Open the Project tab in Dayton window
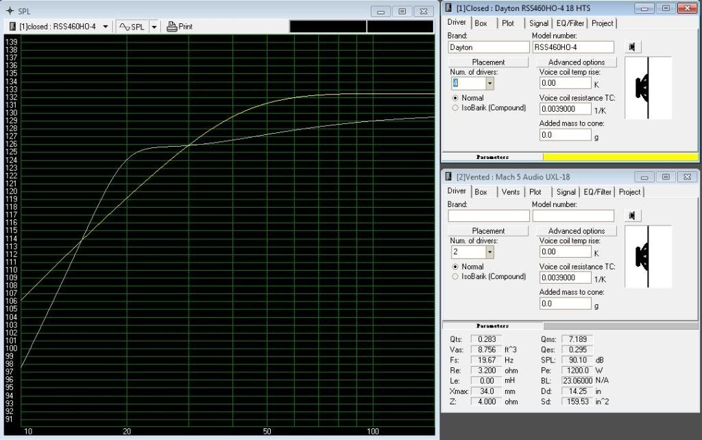Screen dimensions: 702x440 pyautogui.click(x=602, y=23)
